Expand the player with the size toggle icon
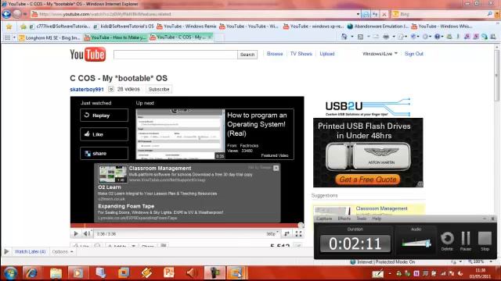501x281 pixels. tap(287, 234)
